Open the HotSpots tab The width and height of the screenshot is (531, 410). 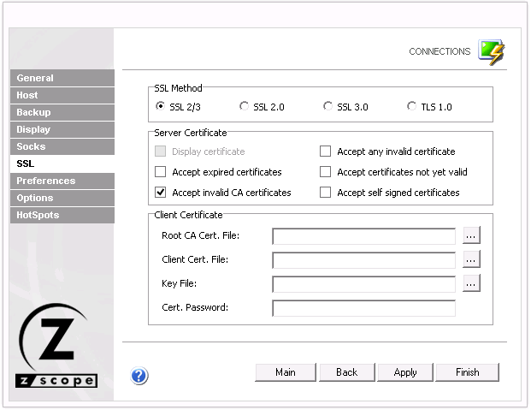62,215
